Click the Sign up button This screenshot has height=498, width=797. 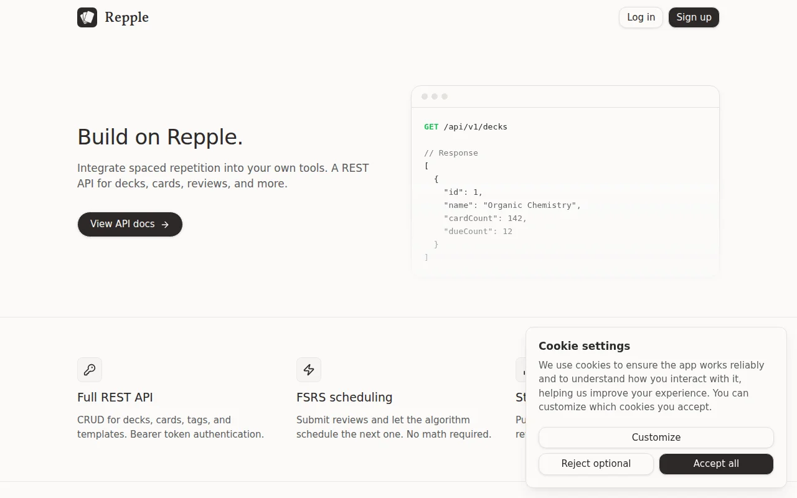pos(694,17)
